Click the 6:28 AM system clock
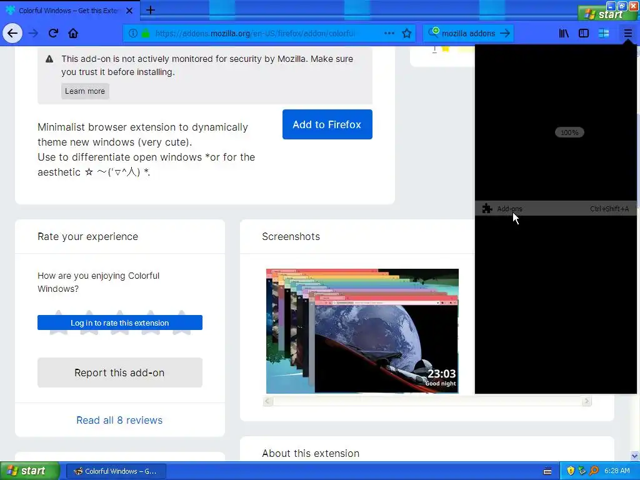This screenshot has width=640, height=480. tap(617, 471)
